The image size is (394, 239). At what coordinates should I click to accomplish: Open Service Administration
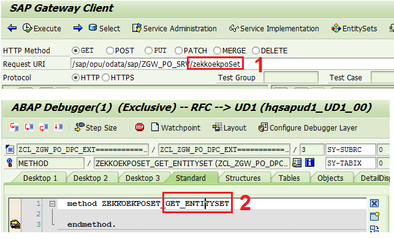pos(175,28)
